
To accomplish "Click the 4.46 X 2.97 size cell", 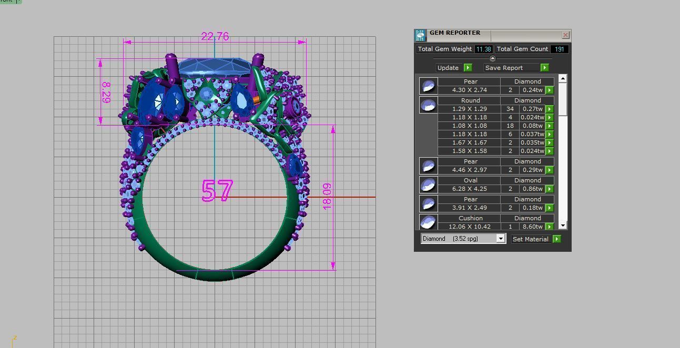I will point(470,170).
